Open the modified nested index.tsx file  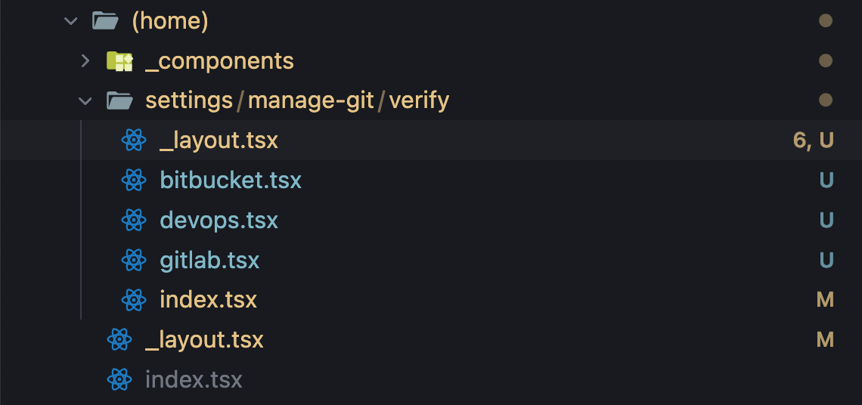click(x=208, y=300)
